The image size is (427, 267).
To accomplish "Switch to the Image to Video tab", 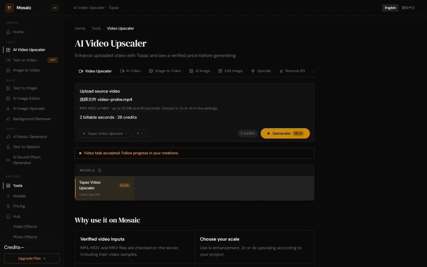I will pyautogui.click(x=165, y=71).
